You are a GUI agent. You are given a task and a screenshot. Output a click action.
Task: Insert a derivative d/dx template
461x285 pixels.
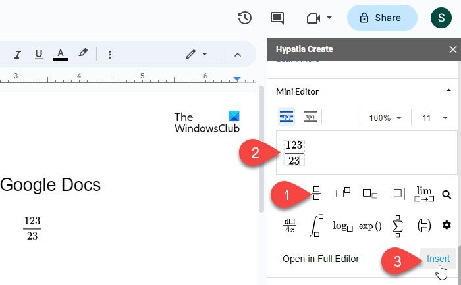pos(289,226)
